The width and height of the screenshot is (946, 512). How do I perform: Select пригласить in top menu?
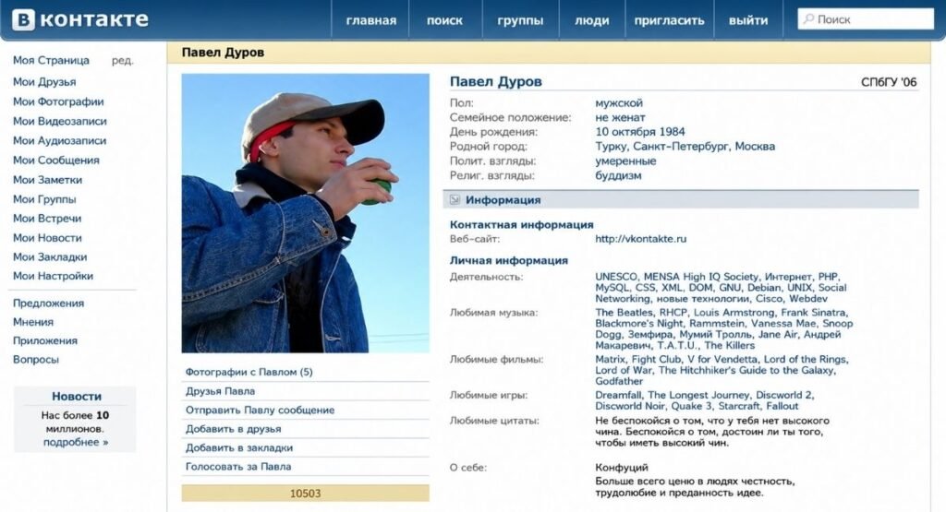click(669, 20)
